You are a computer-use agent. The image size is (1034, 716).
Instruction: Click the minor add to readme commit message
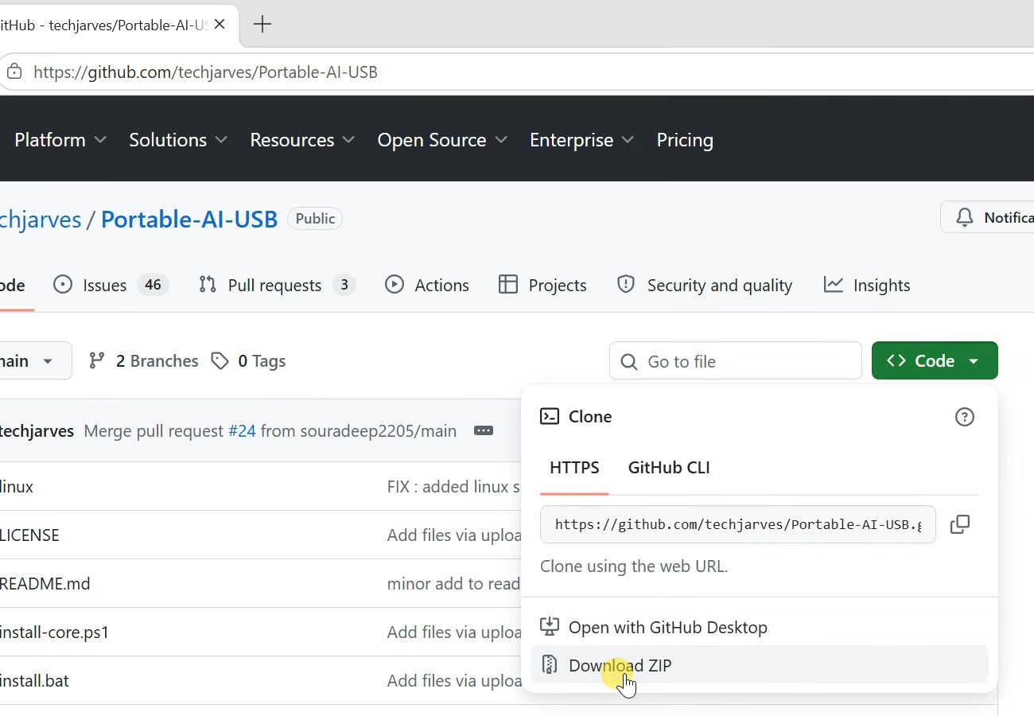(454, 584)
